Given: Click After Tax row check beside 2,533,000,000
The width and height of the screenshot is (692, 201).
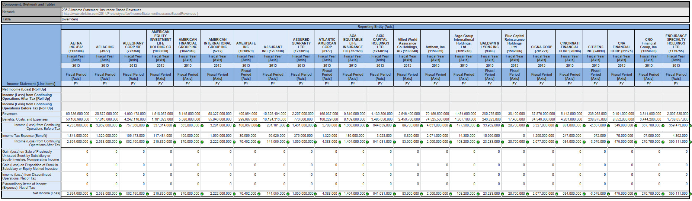Looking at the screenshot, I should (x=120, y=142).
